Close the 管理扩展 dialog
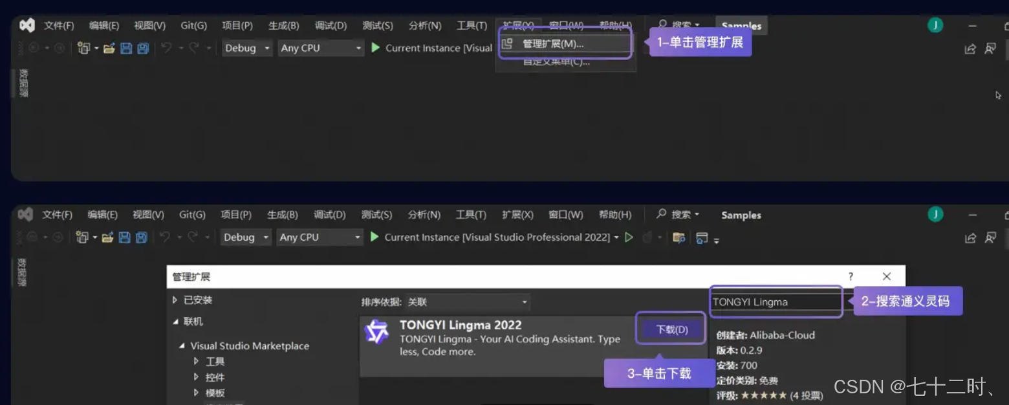1009x405 pixels. coord(887,276)
